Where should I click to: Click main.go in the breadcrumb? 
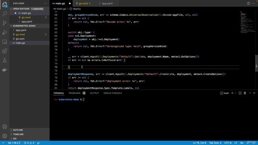pyautogui.click(x=61, y=9)
